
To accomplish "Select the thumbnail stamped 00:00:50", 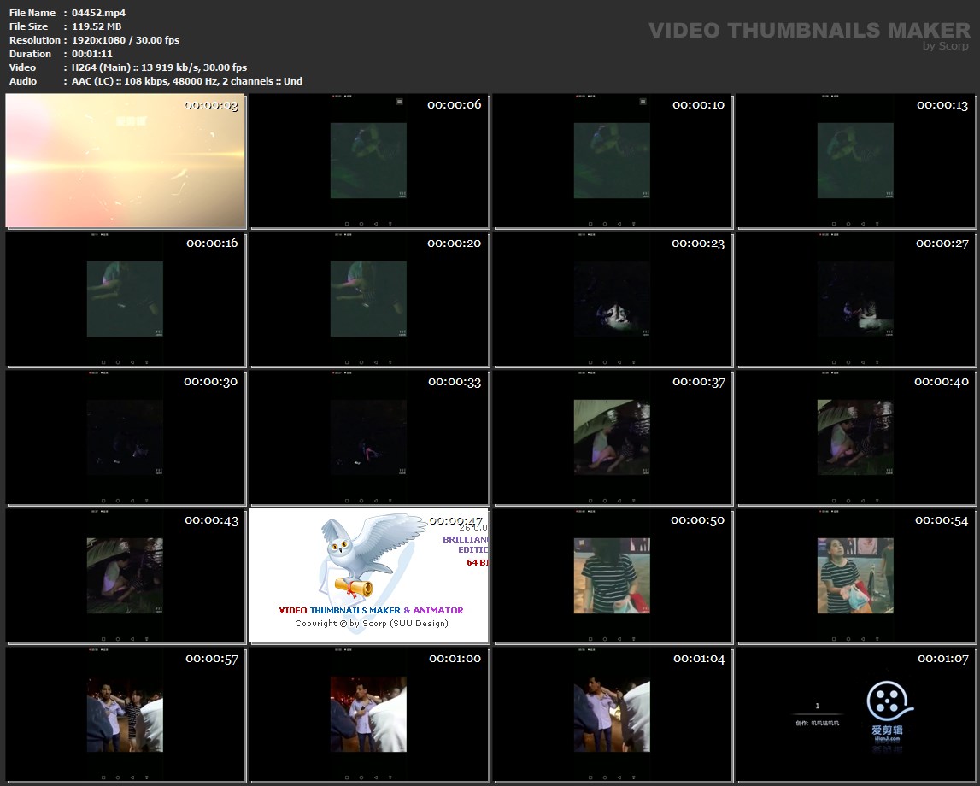I will point(613,576).
